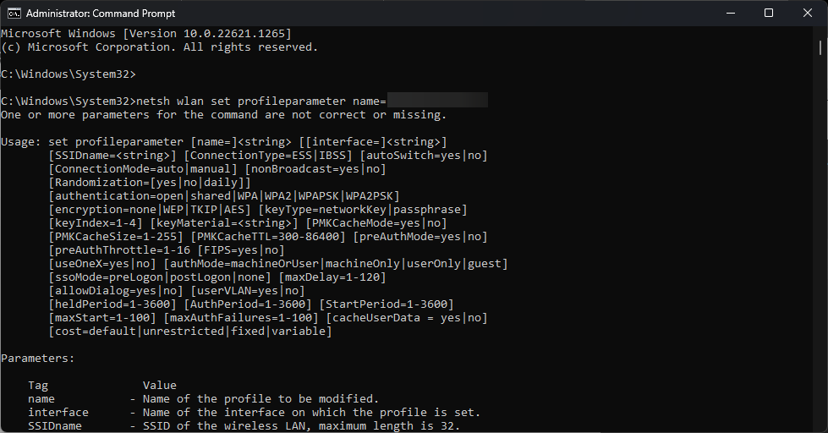
Task: Click the empty C:\Windows\System32> prompt line
Action: (x=69, y=74)
